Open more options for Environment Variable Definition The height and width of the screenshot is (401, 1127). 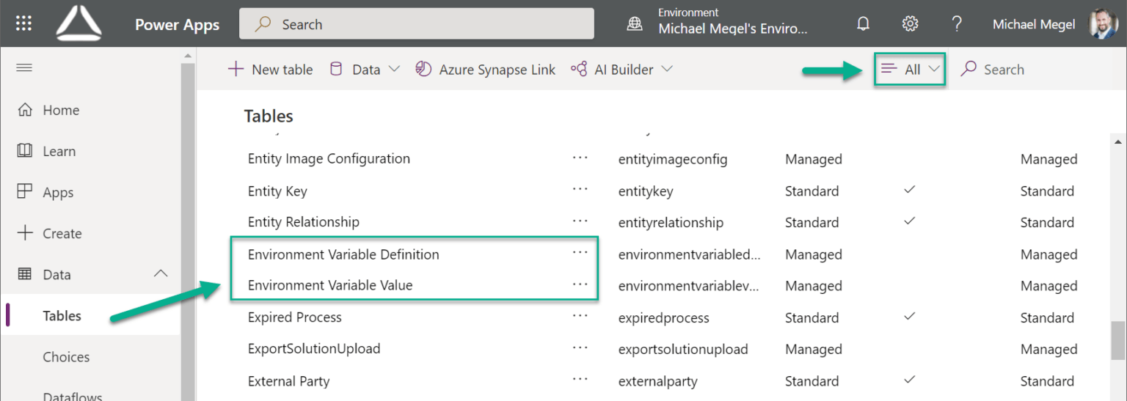(x=580, y=253)
